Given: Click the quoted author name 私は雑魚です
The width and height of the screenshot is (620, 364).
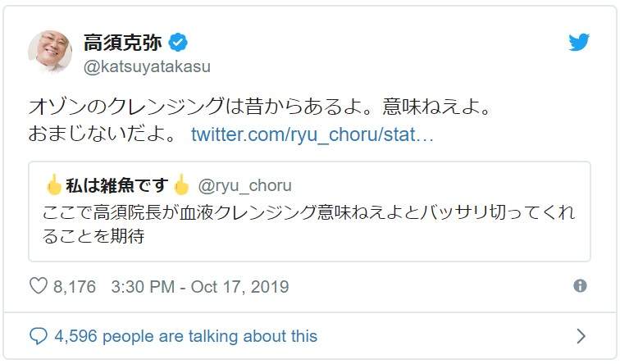Looking at the screenshot, I should (x=117, y=185).
